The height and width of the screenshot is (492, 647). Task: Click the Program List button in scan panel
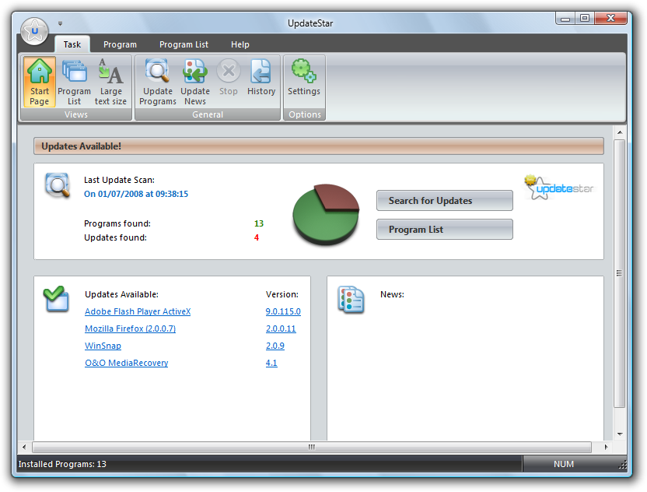click(x=445, y=230)
